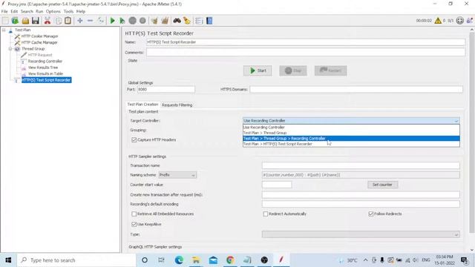Click the Open file folder icon
475x267 pixels.
[25, 21]
